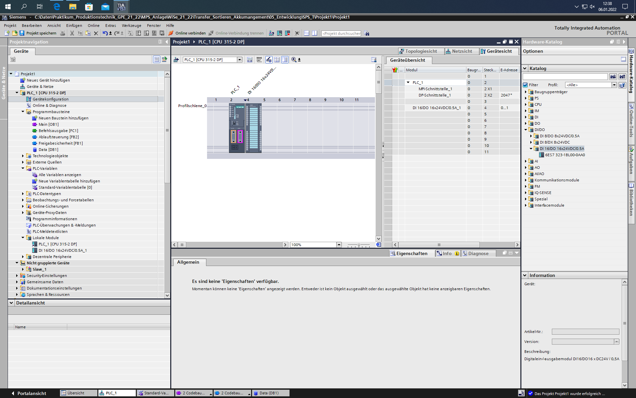Click the cut scissors icon
The height and width of the screenshot is (398, 636).
coord(72,33)
